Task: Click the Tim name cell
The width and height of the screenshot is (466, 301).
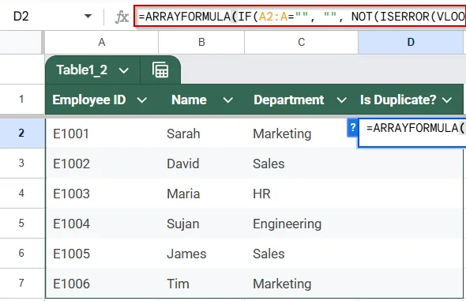Action: pyautogui.click(x=201, y=284)
